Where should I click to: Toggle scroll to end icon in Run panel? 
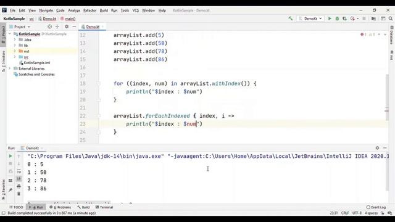[x=19, y=179]
